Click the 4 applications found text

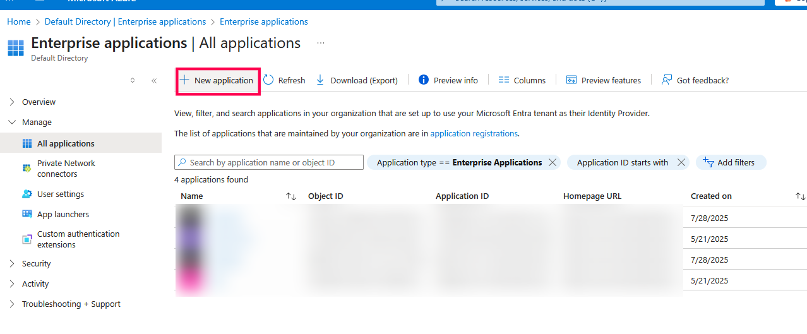click(211, 180)
